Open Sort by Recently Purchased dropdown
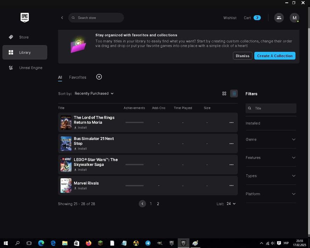The image size is (310, 248). coord(94,93)
